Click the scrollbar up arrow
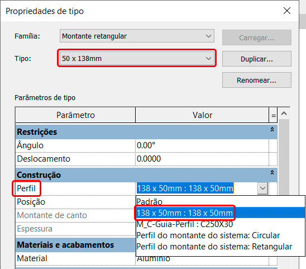Image resolution: width=306 pixels, height=269 pixels. click(284, 114)
